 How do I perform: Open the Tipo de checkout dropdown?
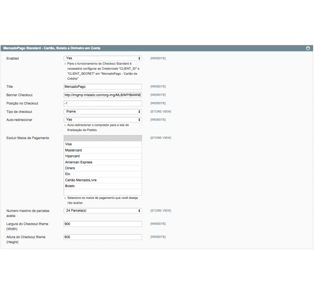coord(103,112)
